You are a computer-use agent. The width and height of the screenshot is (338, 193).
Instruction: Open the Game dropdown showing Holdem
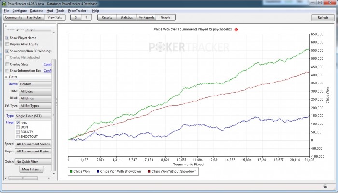[35, 84]
